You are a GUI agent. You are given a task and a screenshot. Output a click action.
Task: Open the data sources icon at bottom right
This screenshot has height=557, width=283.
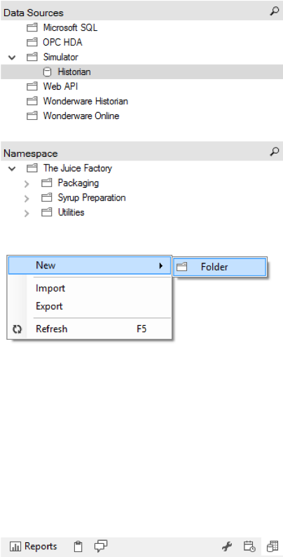272,546
